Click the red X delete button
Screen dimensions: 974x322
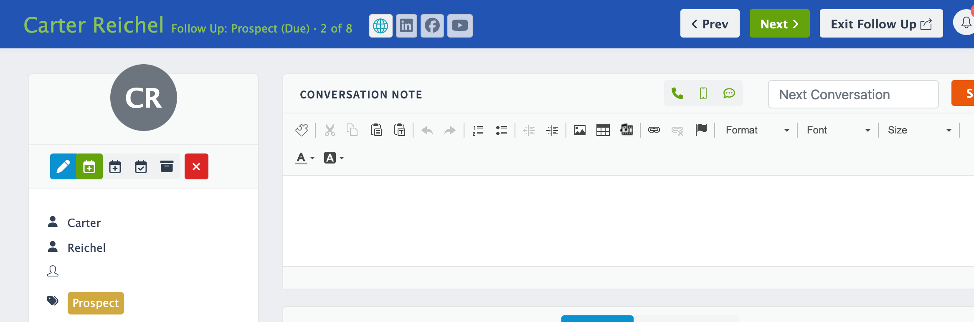[x=196, y=166]
